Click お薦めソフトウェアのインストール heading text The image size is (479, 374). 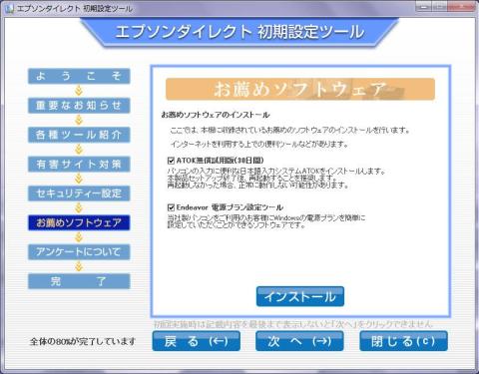point(216,115)
